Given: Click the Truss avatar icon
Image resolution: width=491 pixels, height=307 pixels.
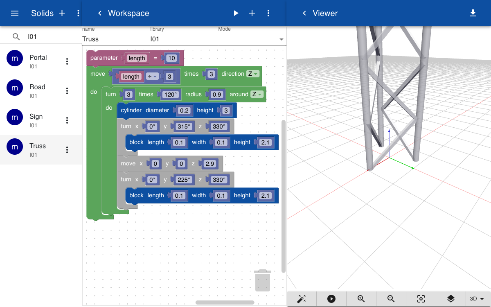Looking at the screenshot, I should 15,147.
